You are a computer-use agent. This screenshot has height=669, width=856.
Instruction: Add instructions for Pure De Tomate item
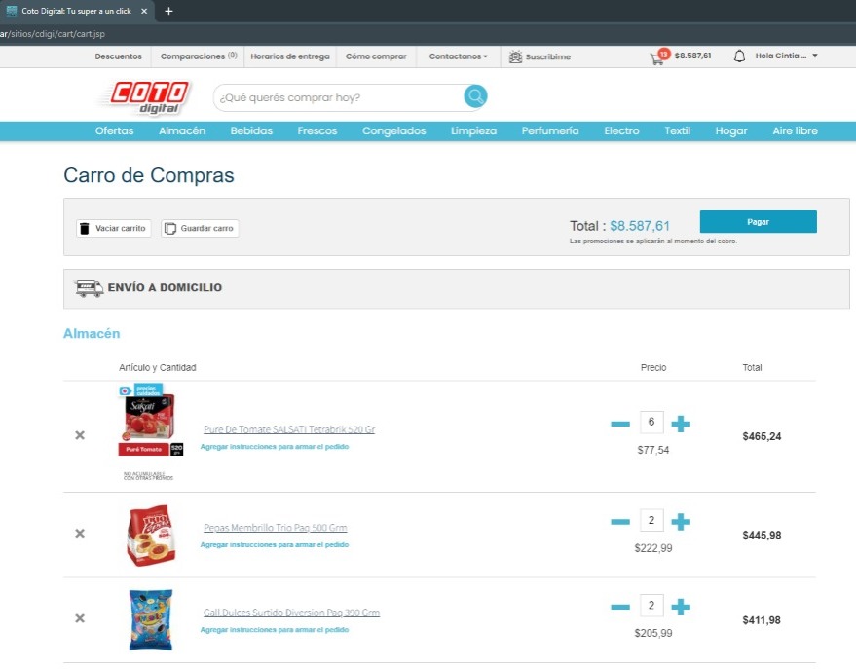click(274, 446)
